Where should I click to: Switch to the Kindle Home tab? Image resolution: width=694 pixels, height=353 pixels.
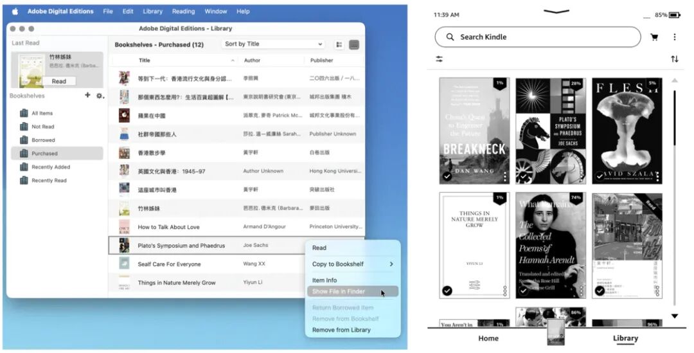(x=488, y=338)
